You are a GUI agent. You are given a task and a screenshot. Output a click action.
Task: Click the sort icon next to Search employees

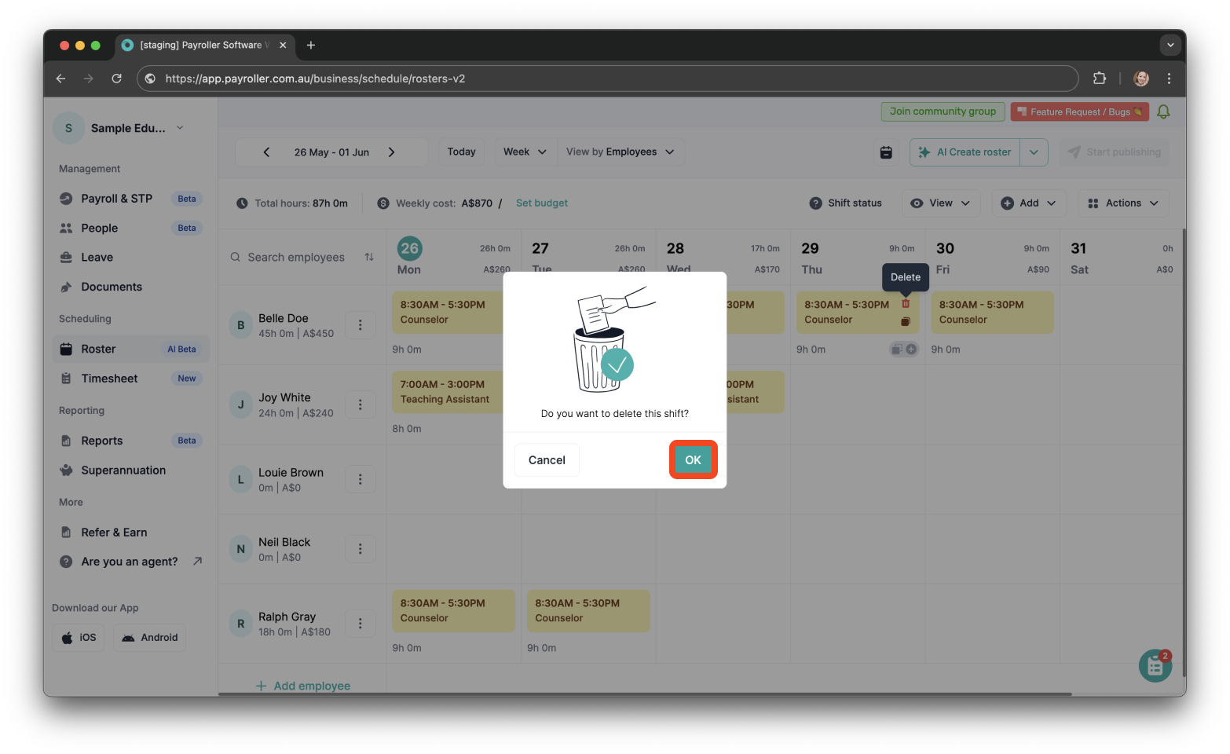[368, 257]
